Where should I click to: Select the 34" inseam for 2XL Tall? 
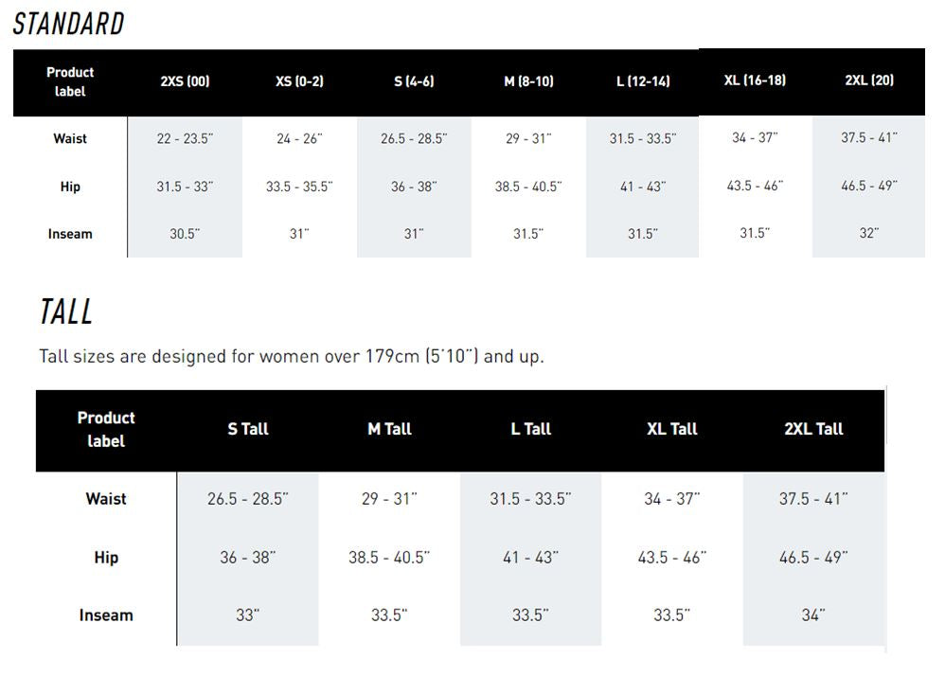tap(813, 615)
